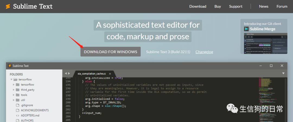Open the .gitignore file
This screenshot has height=122, width=293.
pos(27,105)
